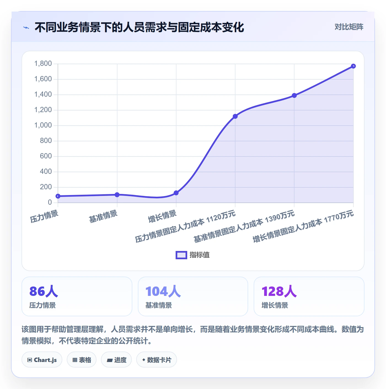The image size is (386, 389).
Task: Click the 1120万元 data point on the line
Action: 235,117
